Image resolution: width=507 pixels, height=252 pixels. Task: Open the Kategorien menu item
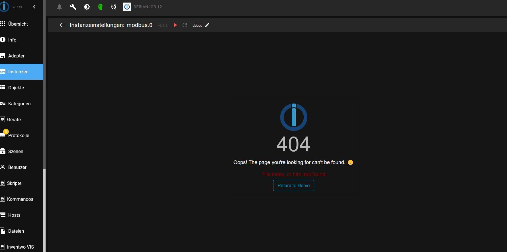[x=22, y=104]
